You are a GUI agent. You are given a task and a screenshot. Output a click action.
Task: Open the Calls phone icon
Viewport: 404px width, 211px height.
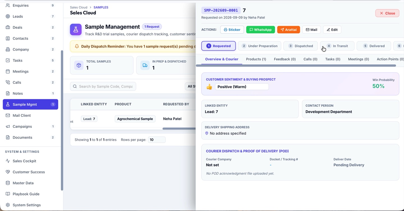(x=8, y=82)
